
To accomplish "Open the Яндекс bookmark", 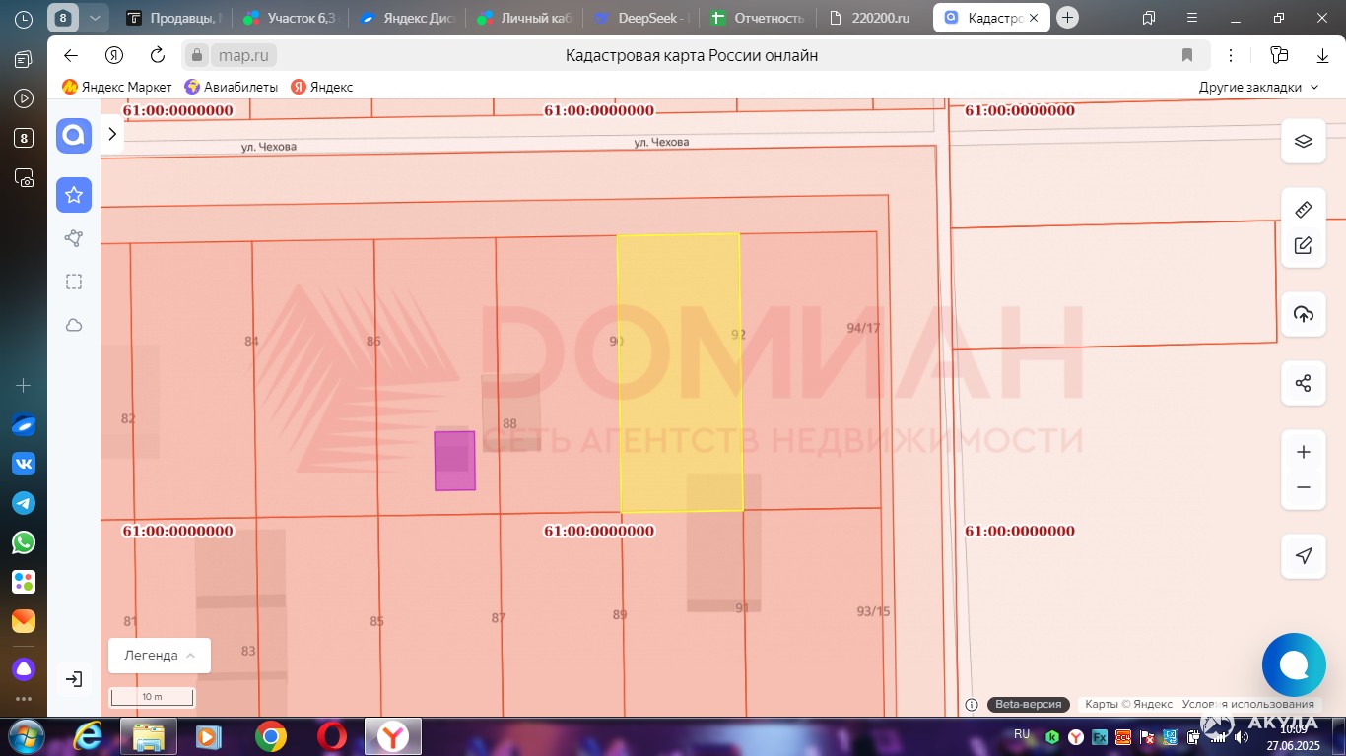I will tap(322, 87).
